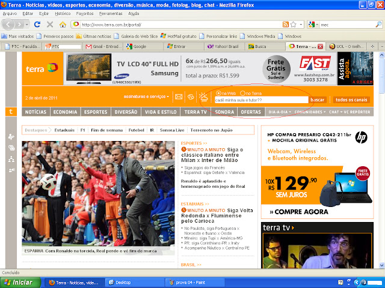Switch to the Yahoo! Brasil tab

coord(223,46)
